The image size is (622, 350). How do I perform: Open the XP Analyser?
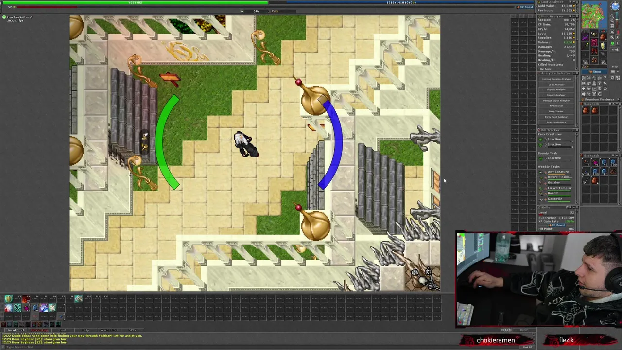click(556, 106)
